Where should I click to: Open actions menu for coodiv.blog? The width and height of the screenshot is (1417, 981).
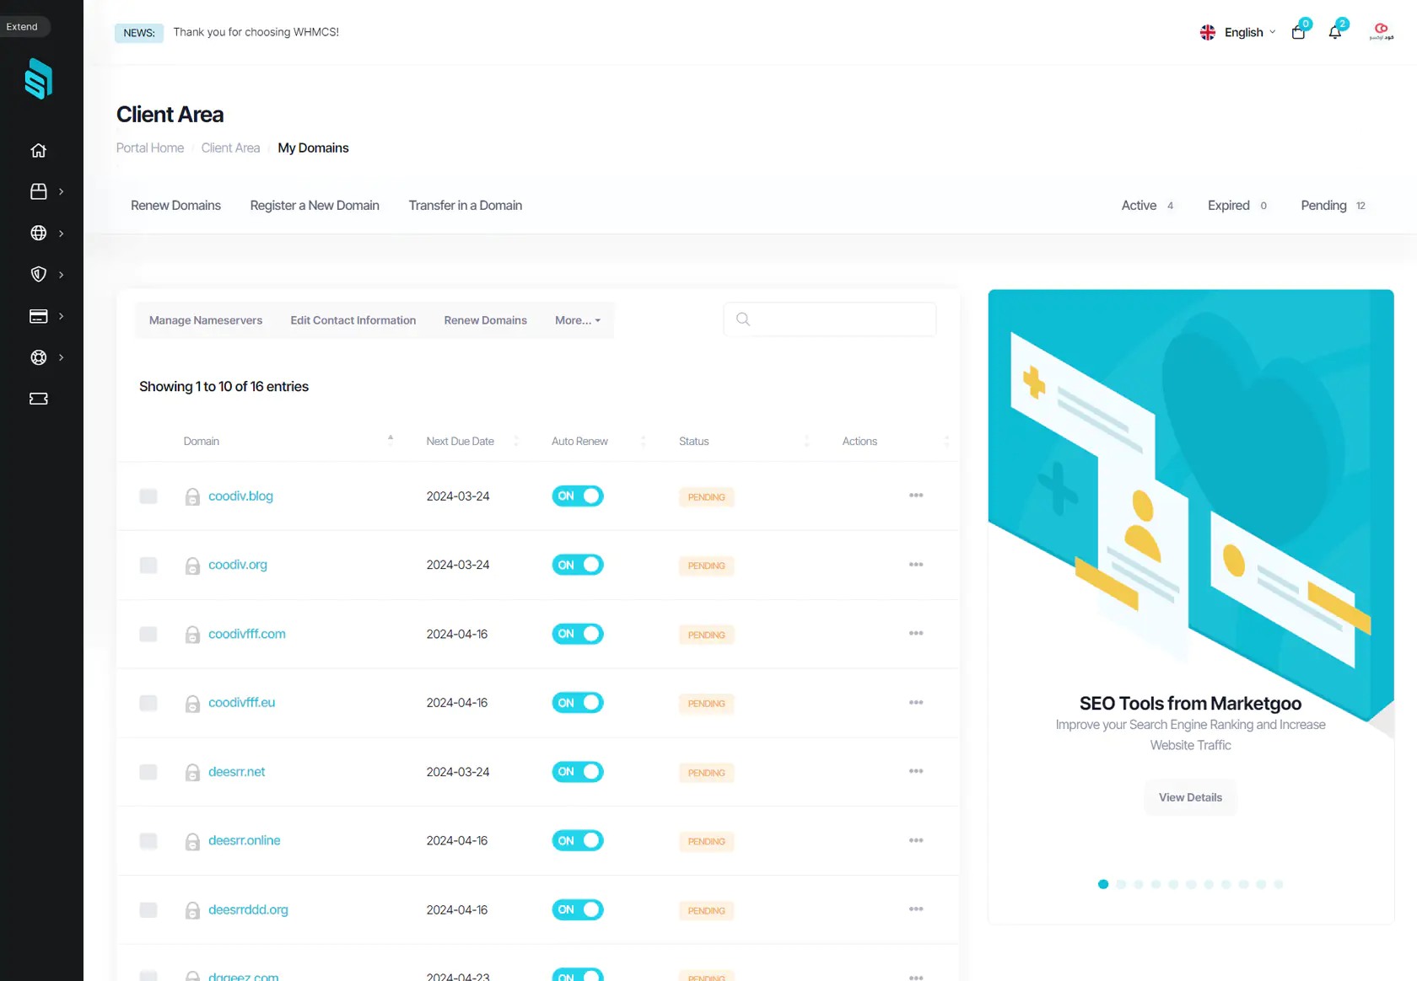click(916, 496)
